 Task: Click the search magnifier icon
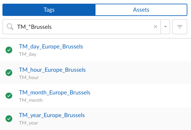[x=10, y=27]
